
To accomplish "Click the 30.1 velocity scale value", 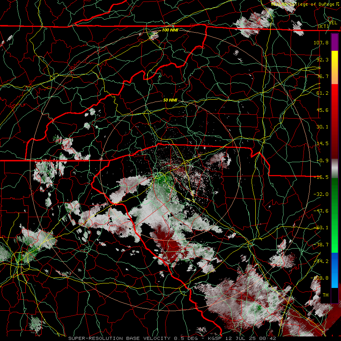I will tap(322, 127).
